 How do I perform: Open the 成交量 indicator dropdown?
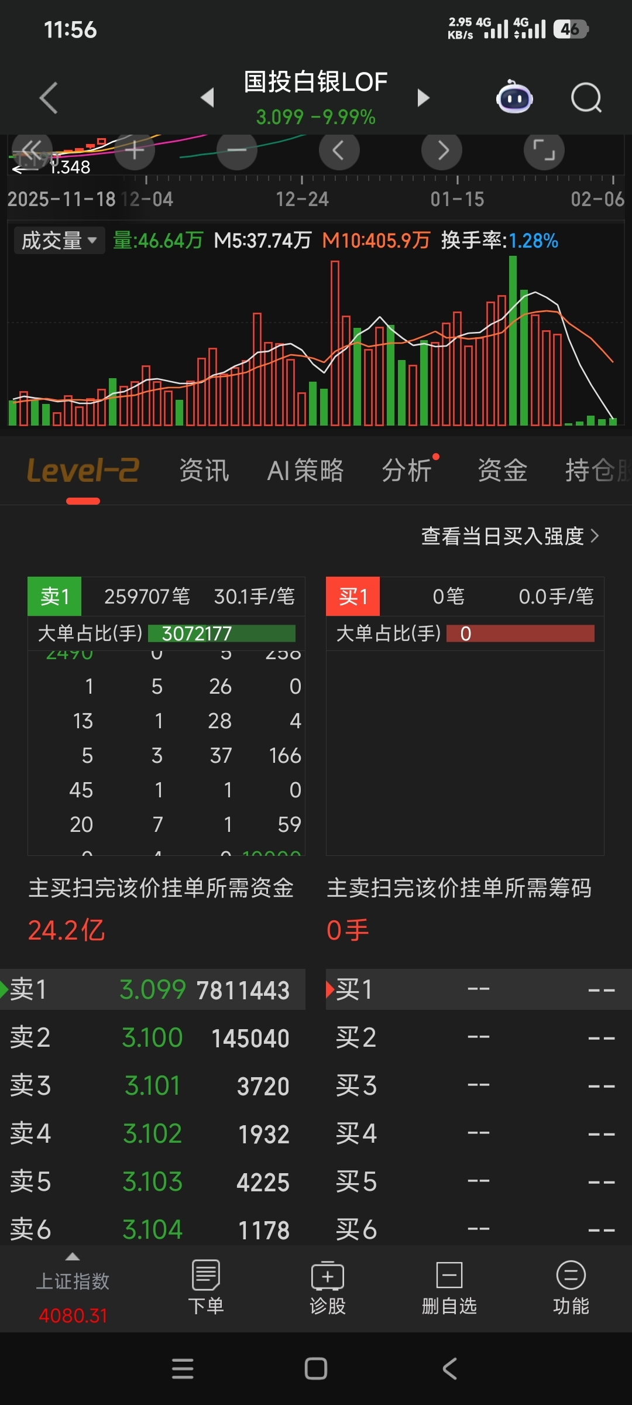59,241
